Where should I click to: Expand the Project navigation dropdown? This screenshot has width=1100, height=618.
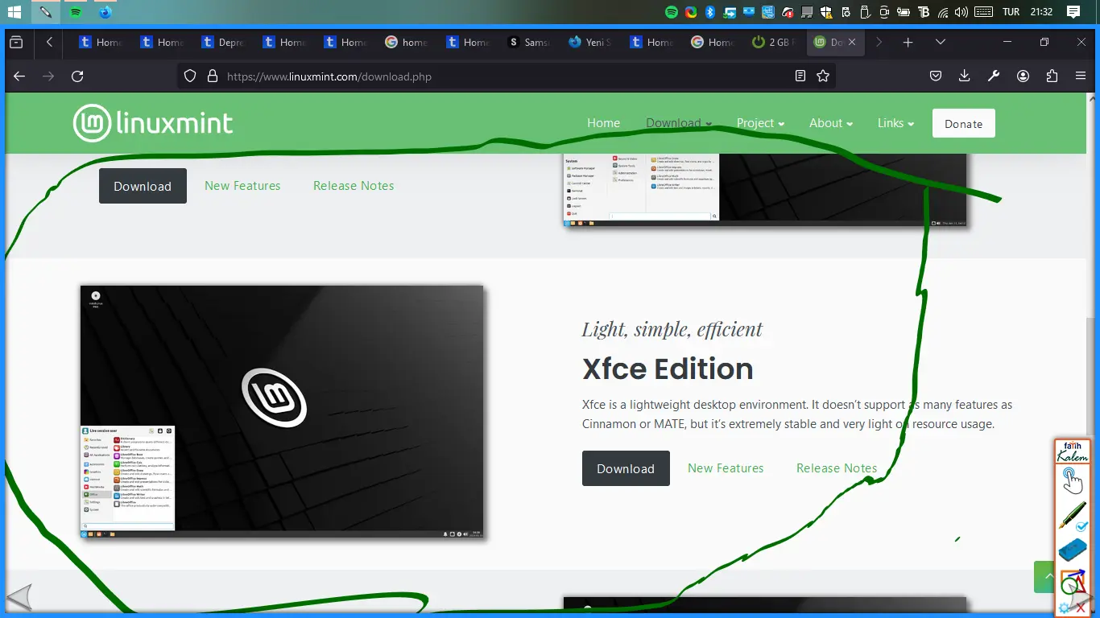tap(760, 123)
